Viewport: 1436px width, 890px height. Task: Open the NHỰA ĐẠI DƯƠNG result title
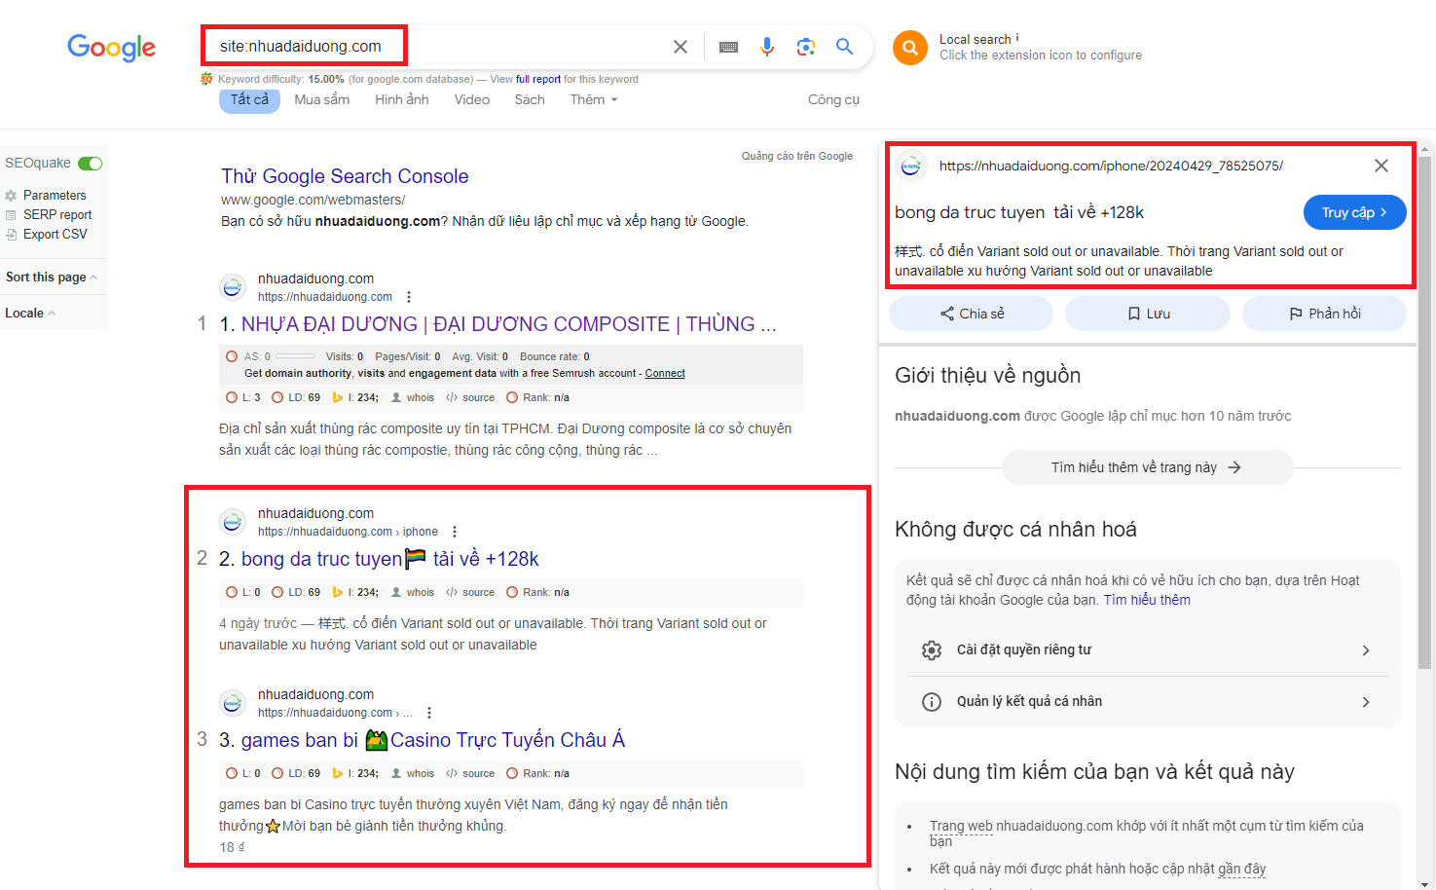point(508,324)
